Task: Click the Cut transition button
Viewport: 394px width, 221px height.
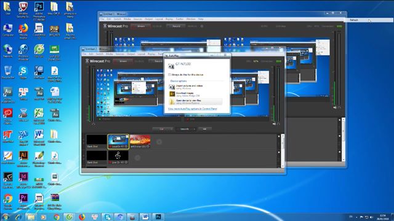Action: pyautogui.click(x=161, y=129)
